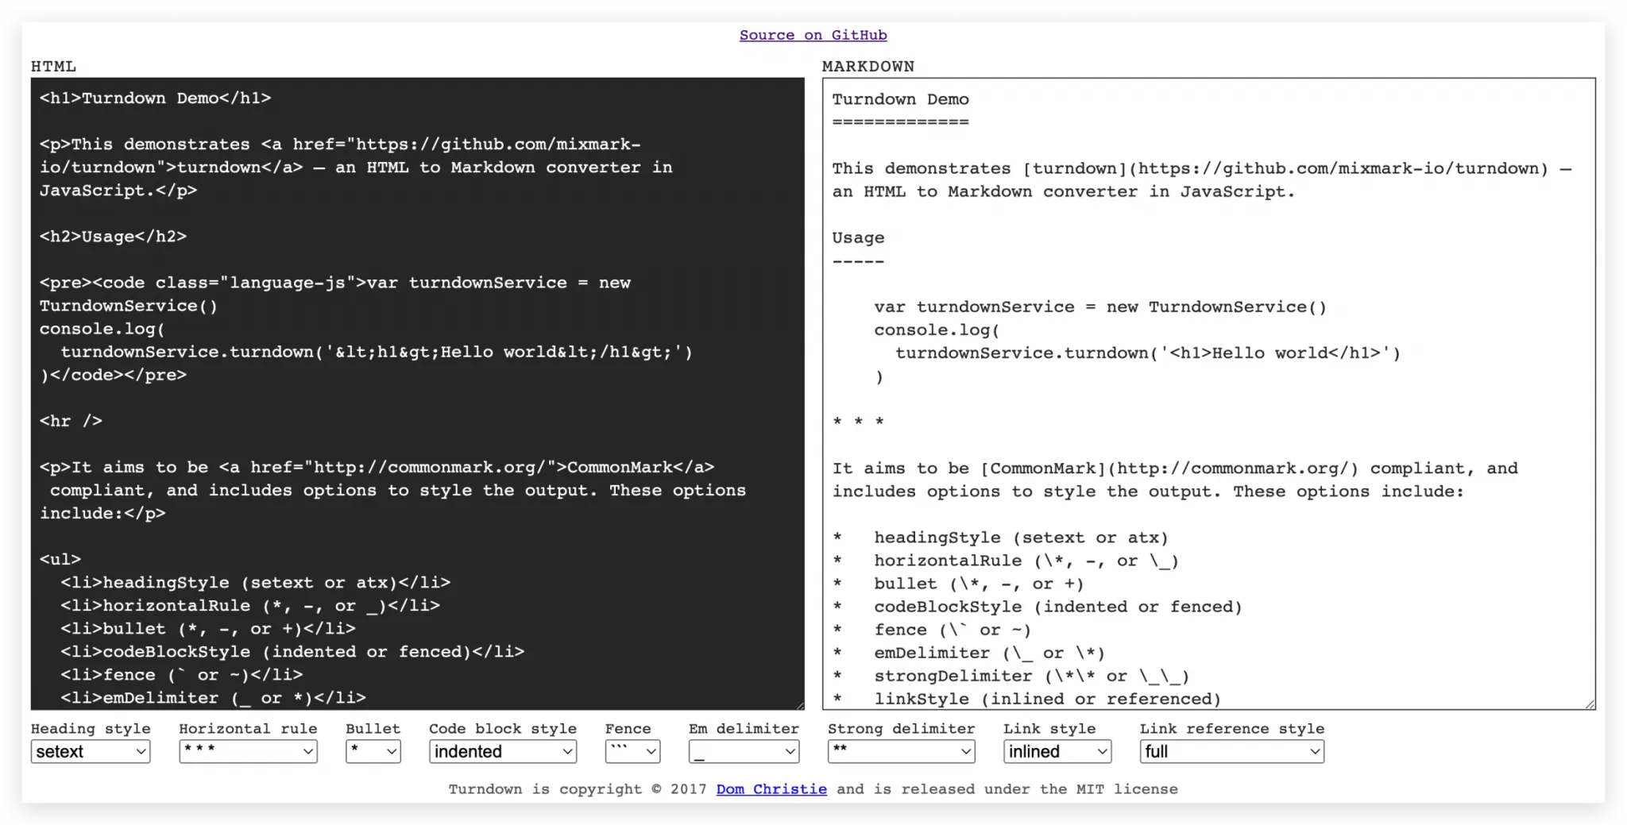This screenshot has width=1627, height=825.
Task: Click the '<ul>' tag line in HTML editor
Action: tap(60, 559)
